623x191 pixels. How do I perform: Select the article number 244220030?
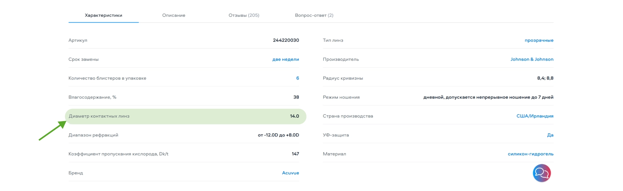pos(286,40)
